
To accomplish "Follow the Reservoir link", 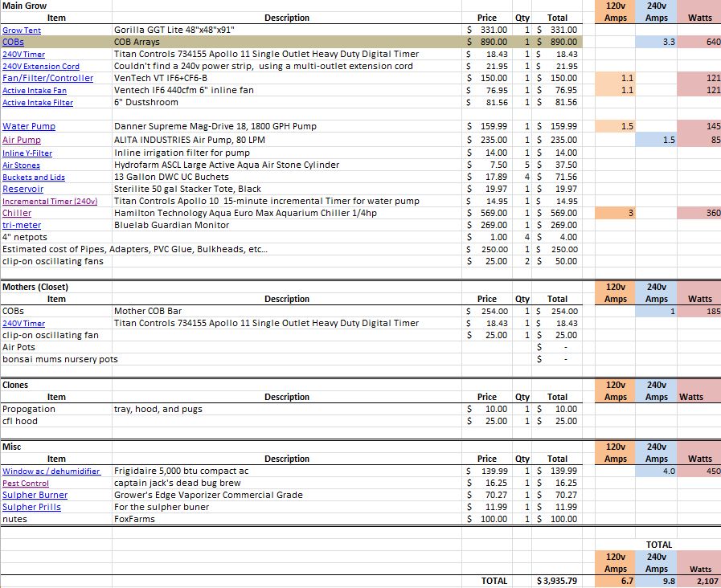I will pos(23,190).
